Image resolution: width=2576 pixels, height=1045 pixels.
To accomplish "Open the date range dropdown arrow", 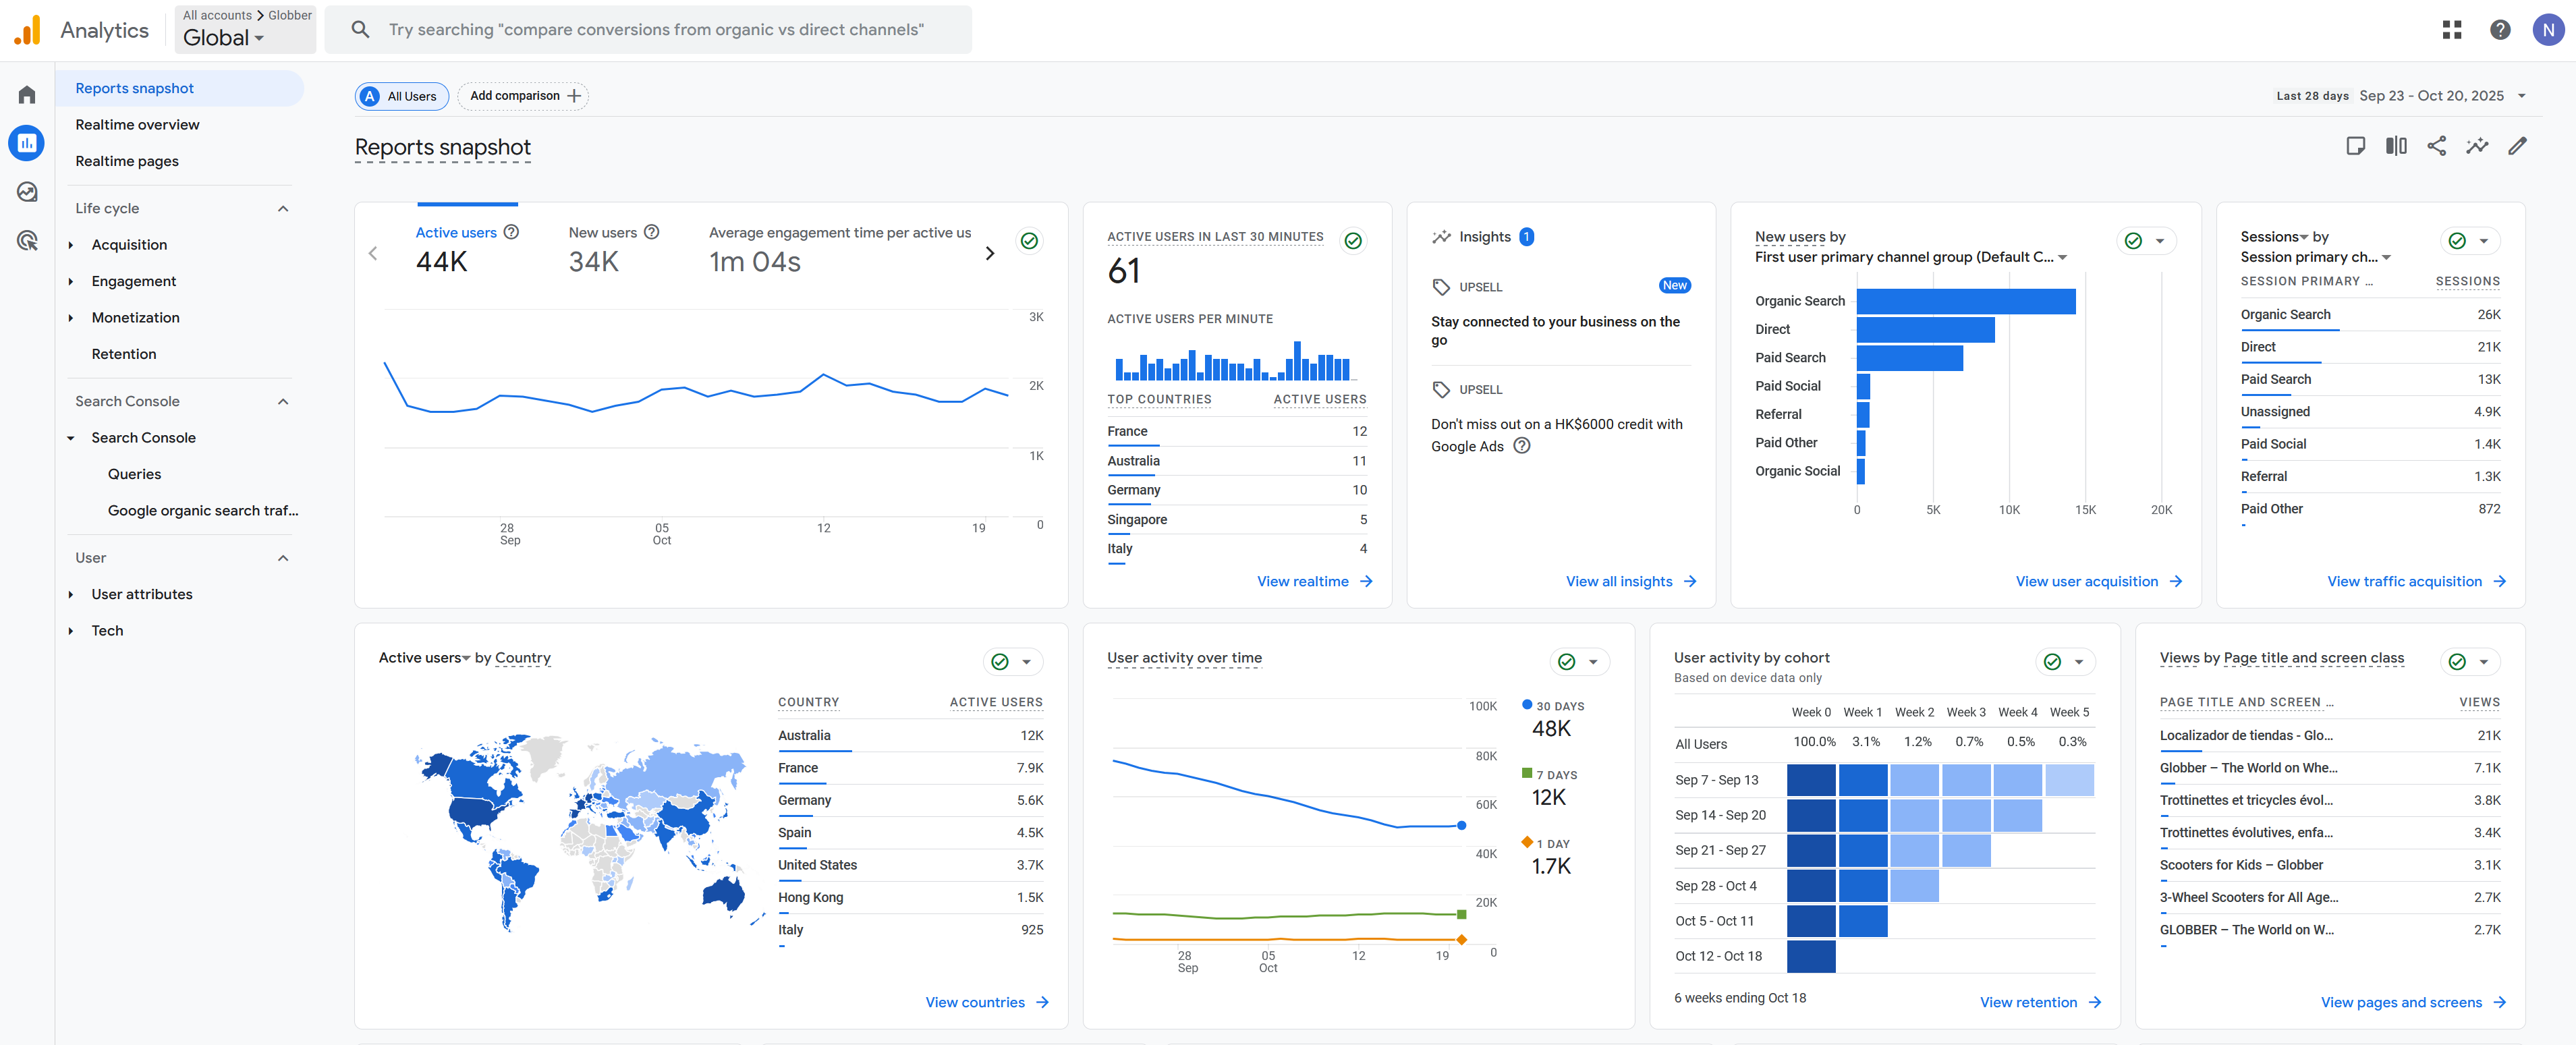I will (x=2521, y=96).
